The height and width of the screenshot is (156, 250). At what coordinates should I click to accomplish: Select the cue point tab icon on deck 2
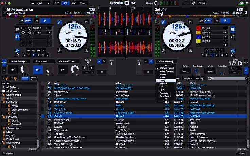point(232,30)
